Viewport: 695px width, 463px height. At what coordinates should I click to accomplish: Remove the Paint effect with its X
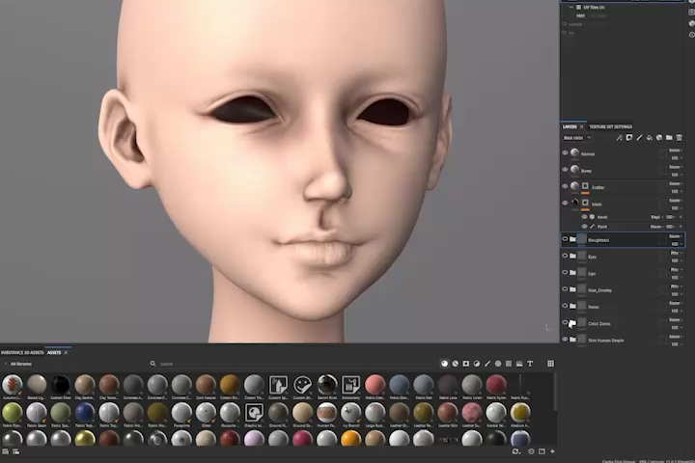click(681, 227)
